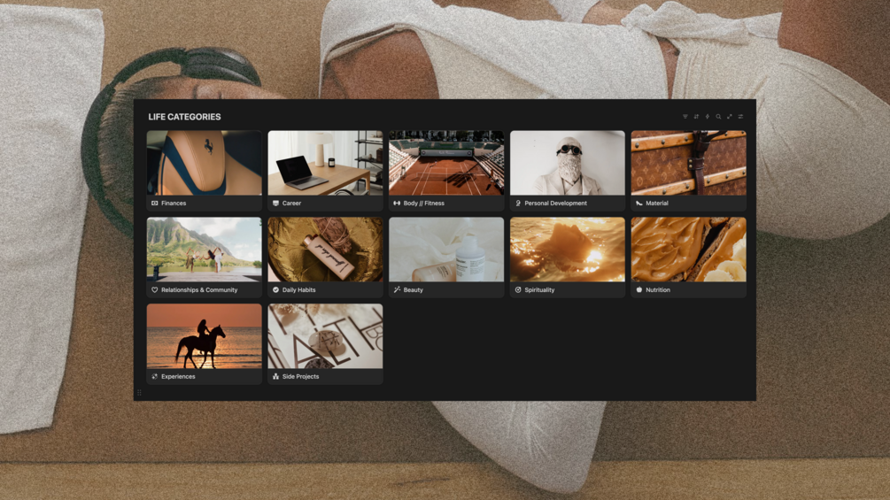Open the monogram trunk Material thumbnail
The width and height of the screenshot is (890, 500).
tap(688, 163)
